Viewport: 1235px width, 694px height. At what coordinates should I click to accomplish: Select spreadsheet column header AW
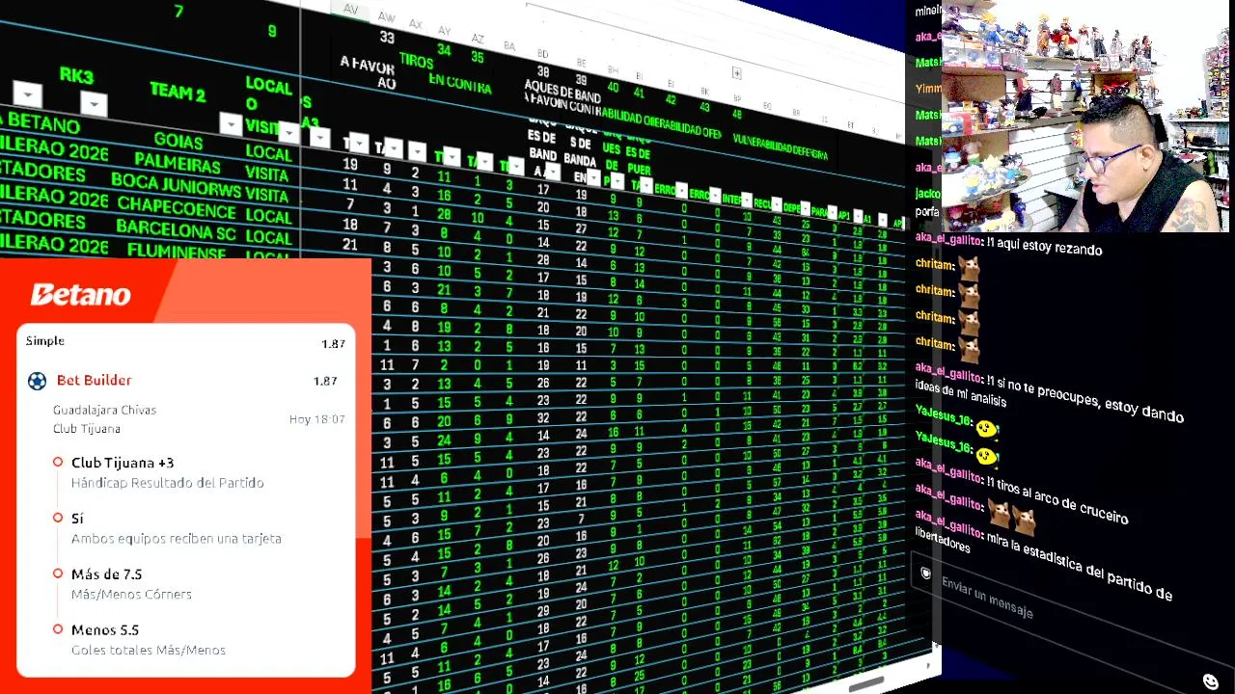click(386, 17)
